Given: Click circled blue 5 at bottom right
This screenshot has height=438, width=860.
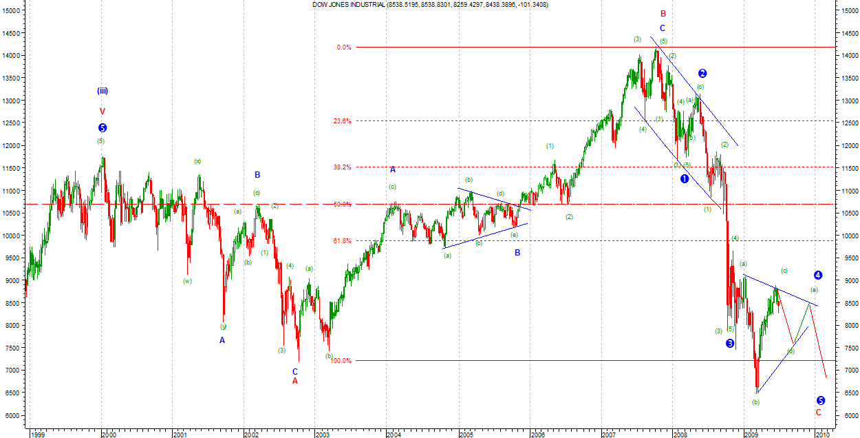Looking at the screenshot, I should [x=820, y=400].
